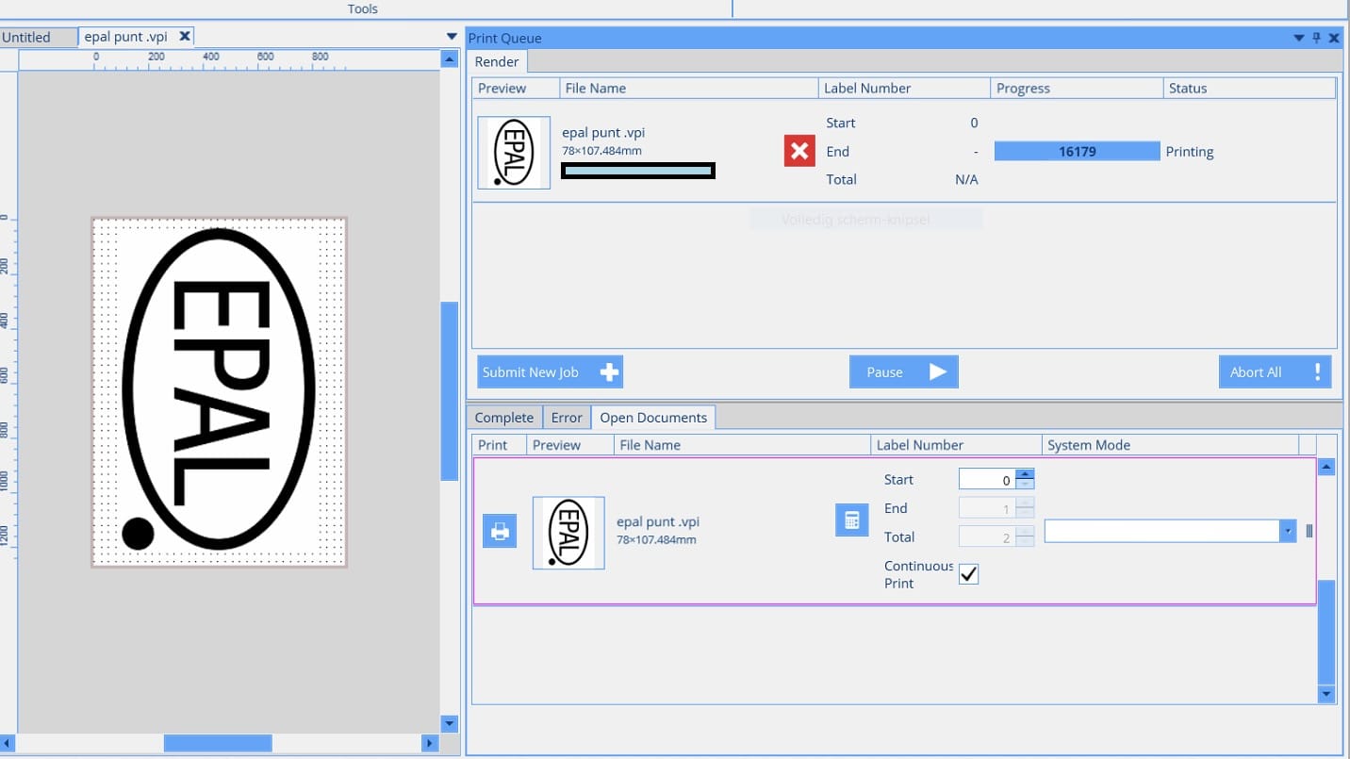Image resolution: width=1350 pixels, height=759 pixels.
Task: Click the Progress column header
Action: click(x=1077, y=88)
